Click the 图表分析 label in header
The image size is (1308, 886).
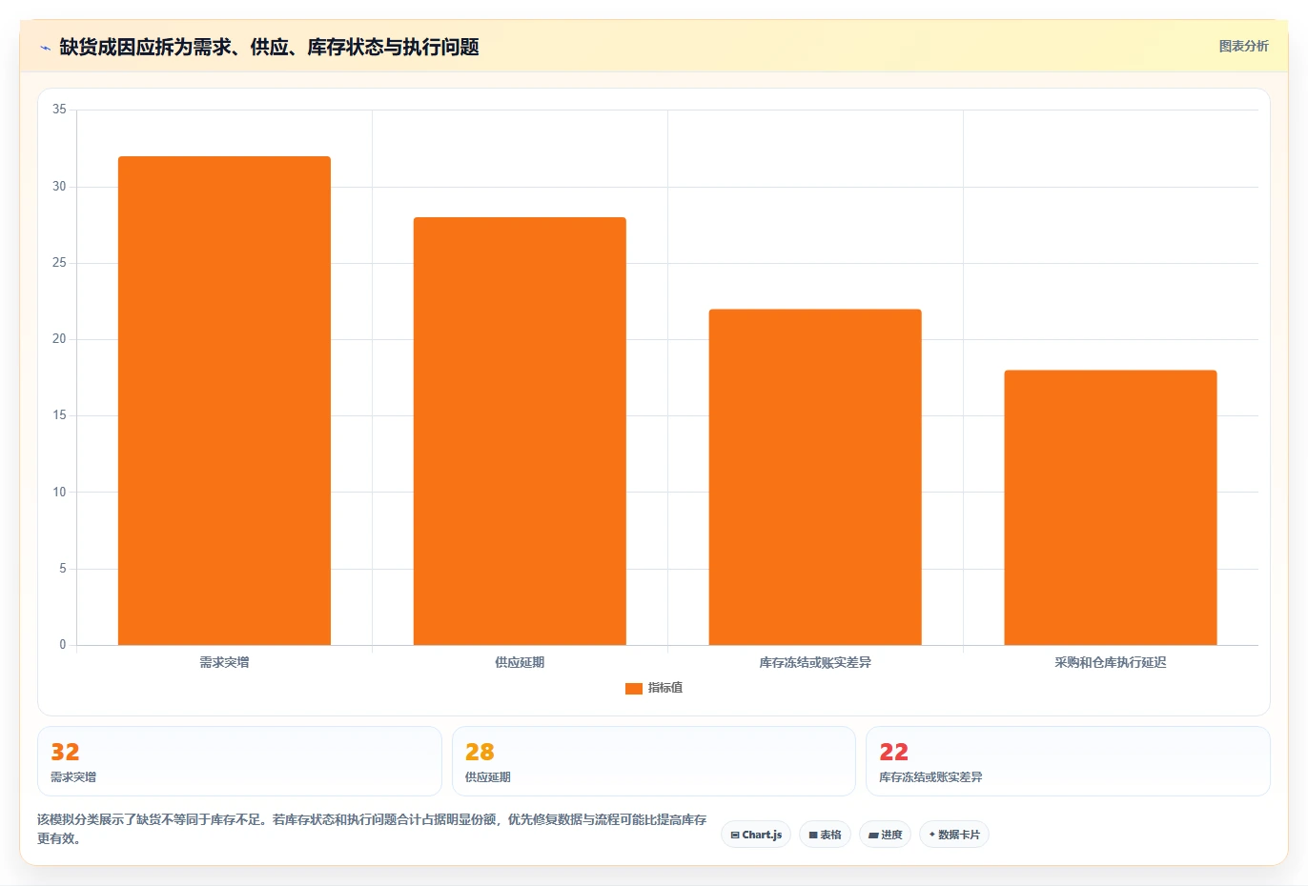pyautogui.click(x=1243, y=46)
